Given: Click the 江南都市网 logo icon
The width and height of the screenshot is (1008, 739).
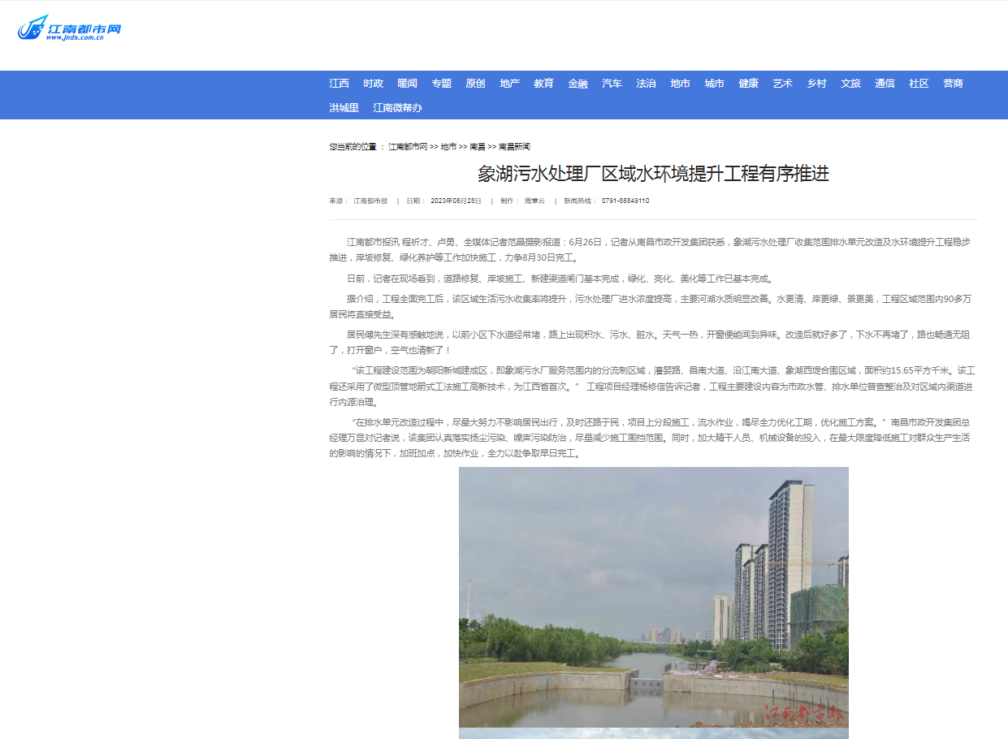Looking at the screenshot, I should click(69, 29).
